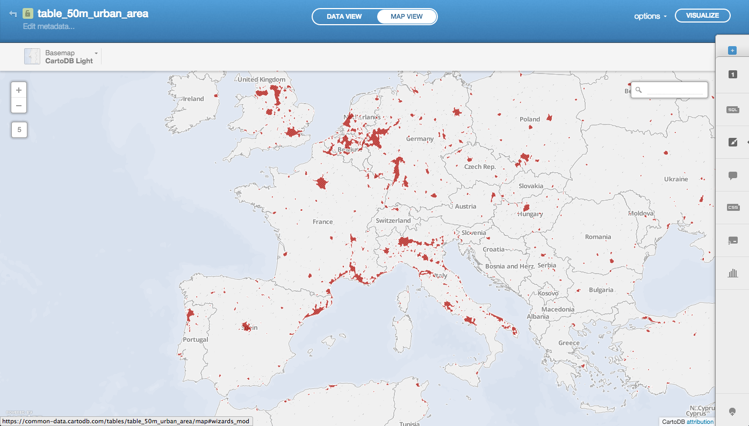Click the Bulgaria label on the map
Image resolution: width=749 pixels, height=426 pixels.
pyautogui.click(x=601, y=290)
